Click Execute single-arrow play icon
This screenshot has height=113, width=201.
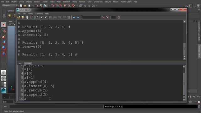point(78,18)
